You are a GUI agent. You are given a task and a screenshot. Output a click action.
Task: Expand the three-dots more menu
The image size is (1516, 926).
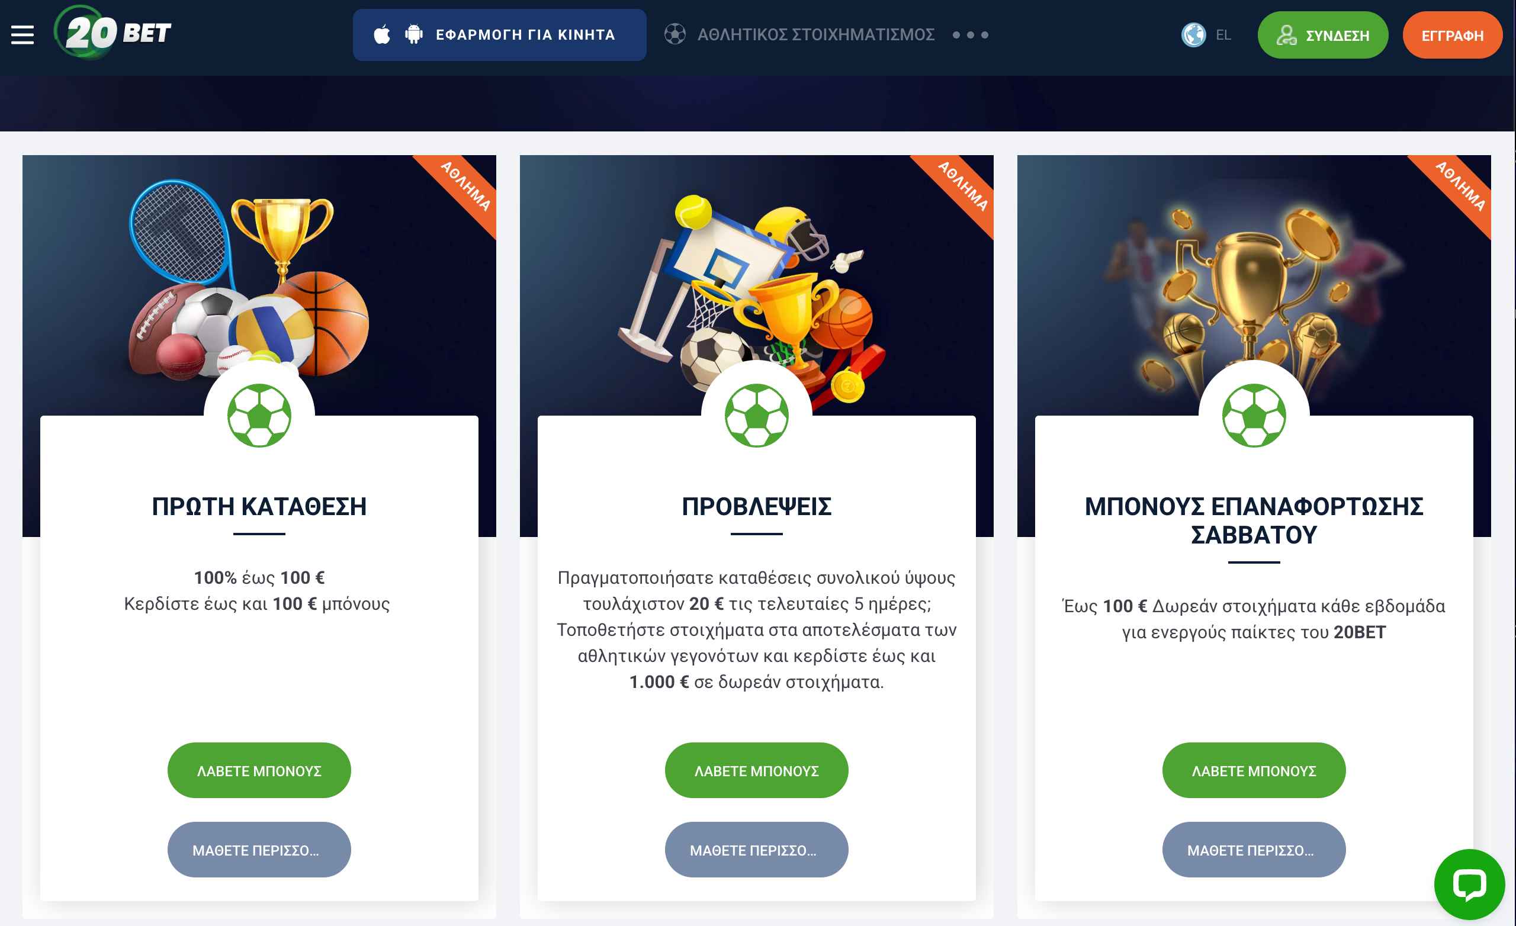click(970, 35)
